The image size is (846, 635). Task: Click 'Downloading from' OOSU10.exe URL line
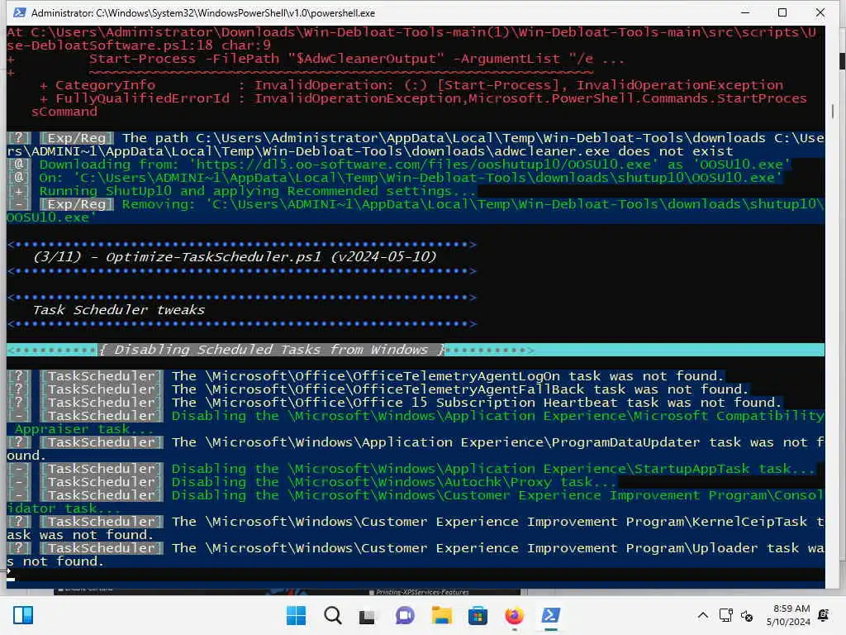[x=399, y=165]
